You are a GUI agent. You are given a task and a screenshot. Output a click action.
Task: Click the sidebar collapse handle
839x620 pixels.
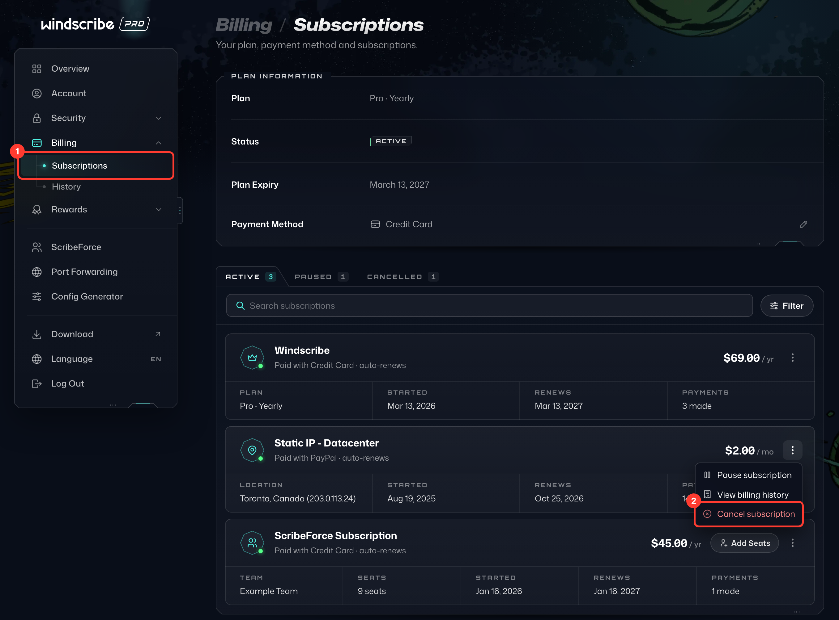180,210
